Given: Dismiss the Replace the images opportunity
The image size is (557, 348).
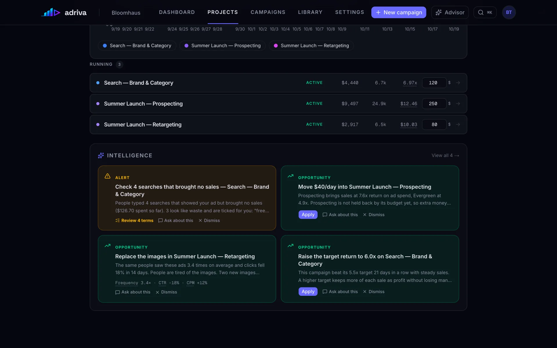Looking at the screenshot, I should [x=166, y=292].
